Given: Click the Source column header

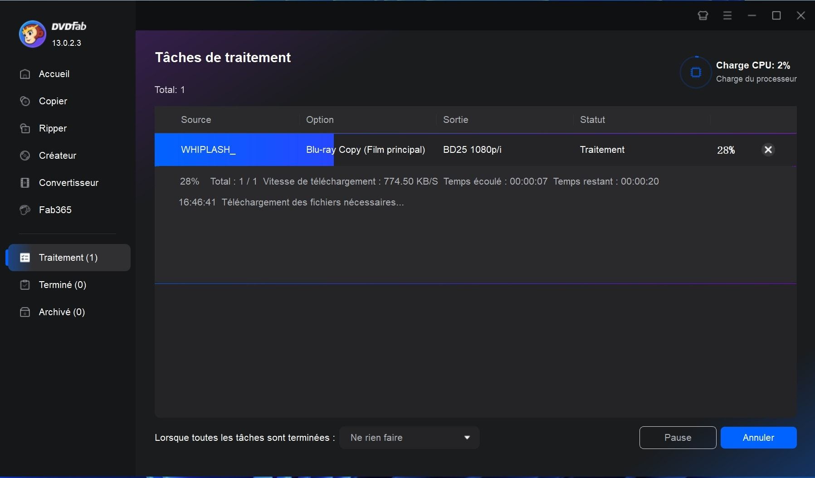Looking at the screenshot, I should coord(196,120).
